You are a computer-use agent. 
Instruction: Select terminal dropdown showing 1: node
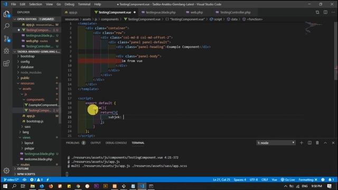(x=276, y=143)
